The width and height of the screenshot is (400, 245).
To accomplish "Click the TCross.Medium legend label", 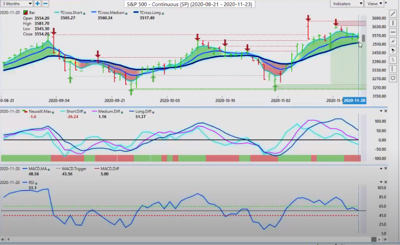I will pos(111,12).
